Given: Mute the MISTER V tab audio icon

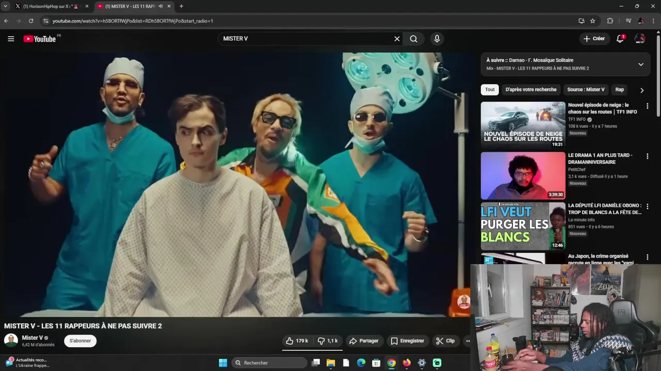Looking at the screenshot, I should pyautogui.click(x=160, y=6).
